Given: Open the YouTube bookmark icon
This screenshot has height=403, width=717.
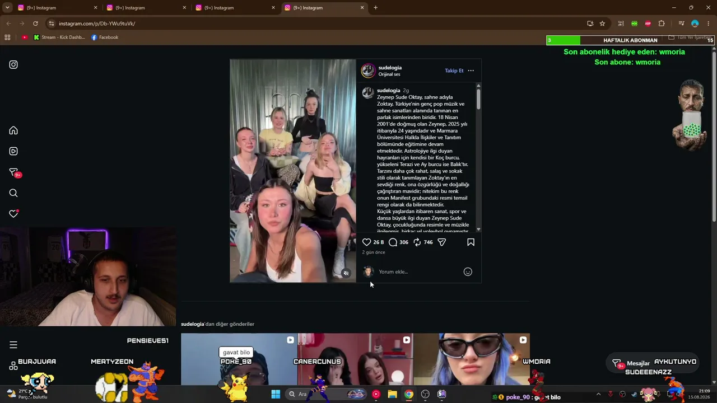Looking at the screenshot, I should [x=25, y=38].
